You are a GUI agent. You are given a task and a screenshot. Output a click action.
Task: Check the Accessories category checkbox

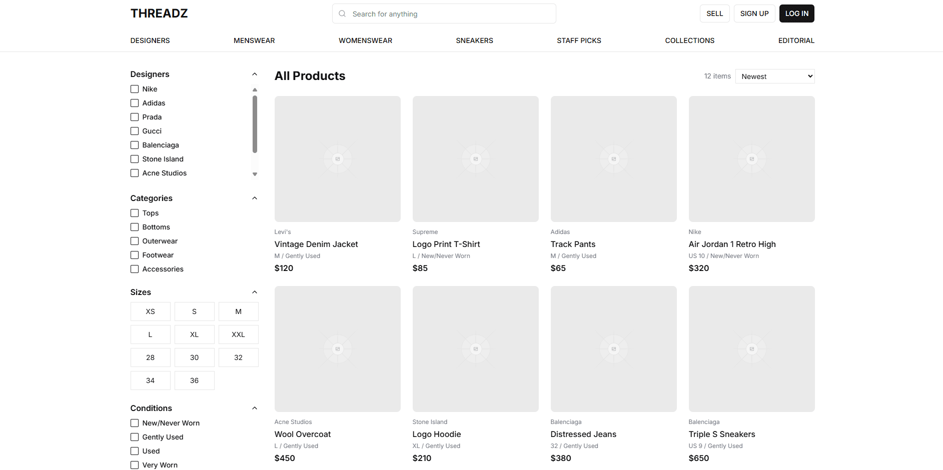[135, 269]
